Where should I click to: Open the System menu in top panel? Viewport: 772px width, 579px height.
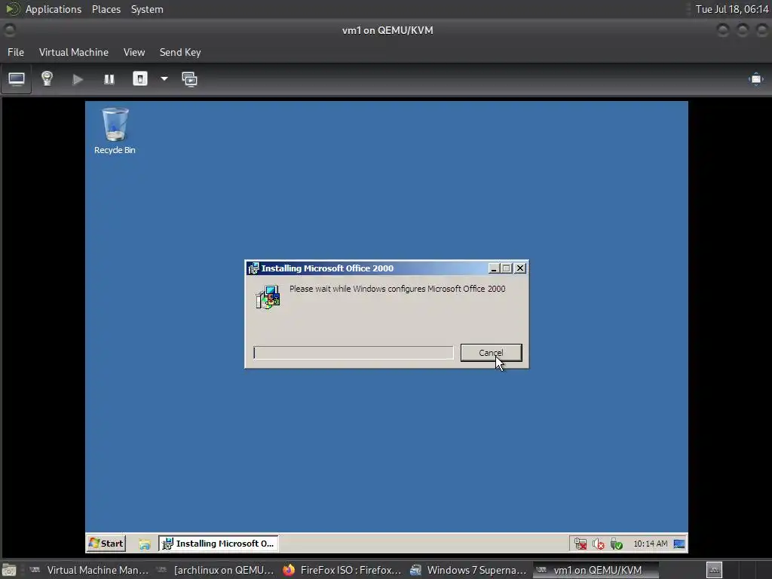147,9
